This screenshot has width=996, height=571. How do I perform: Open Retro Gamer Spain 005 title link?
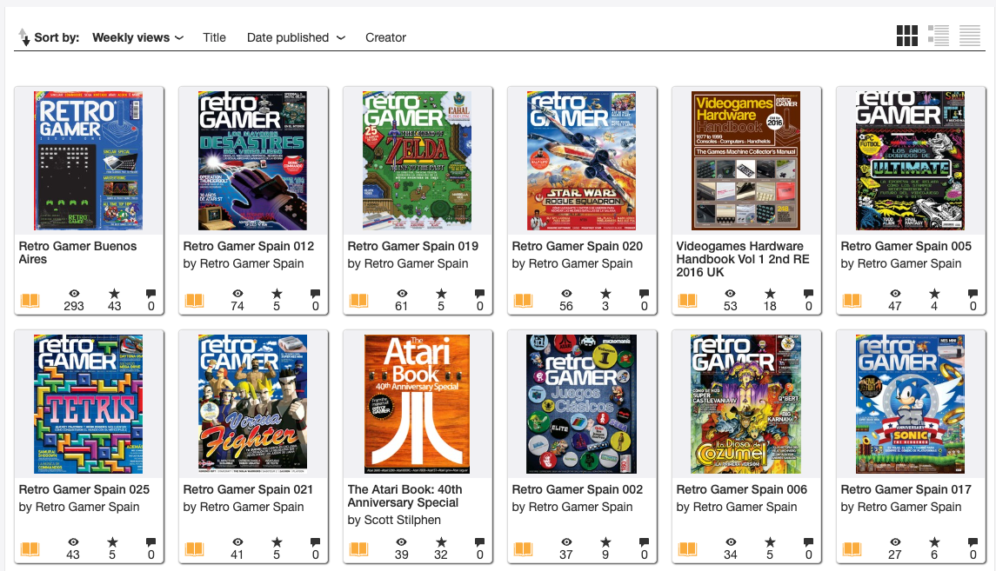point(906,246)
